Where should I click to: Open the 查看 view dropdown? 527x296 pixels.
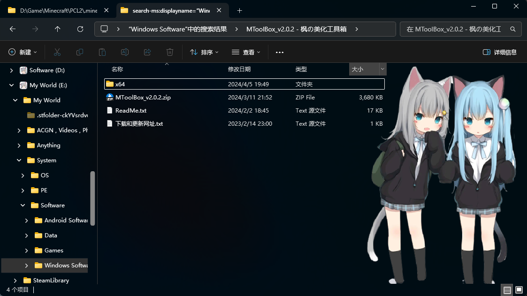[246, 52]
